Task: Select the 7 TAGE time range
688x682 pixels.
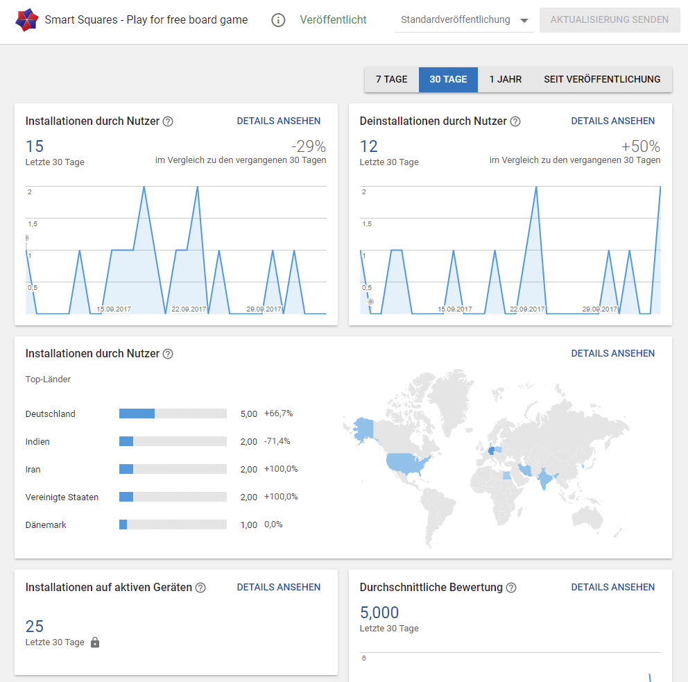Action: [x=391, y=79]
